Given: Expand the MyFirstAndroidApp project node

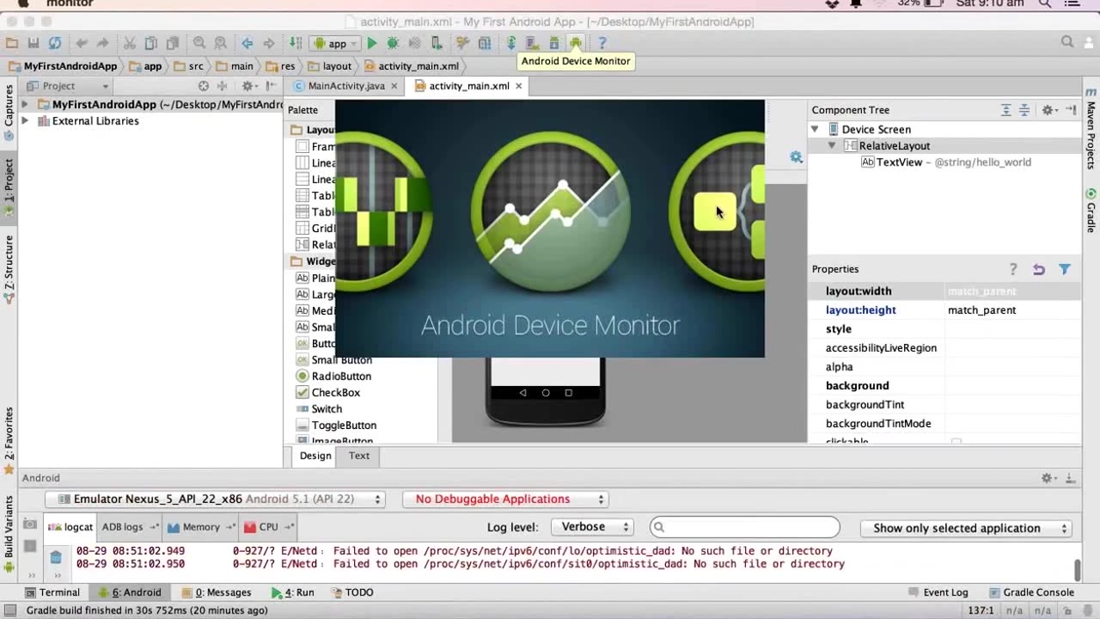Looking at the screenshot, I should 25,105.
